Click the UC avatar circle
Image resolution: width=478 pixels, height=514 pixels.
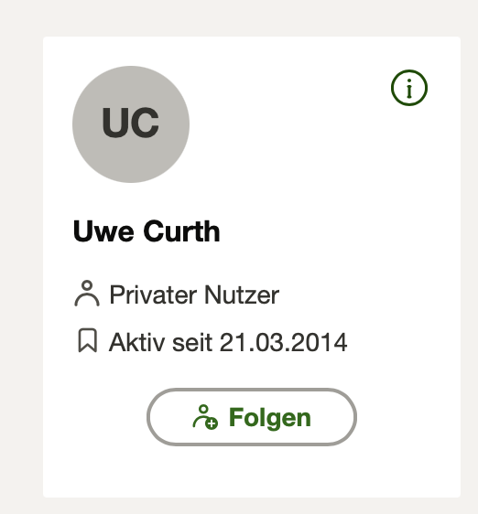point(131,124)
